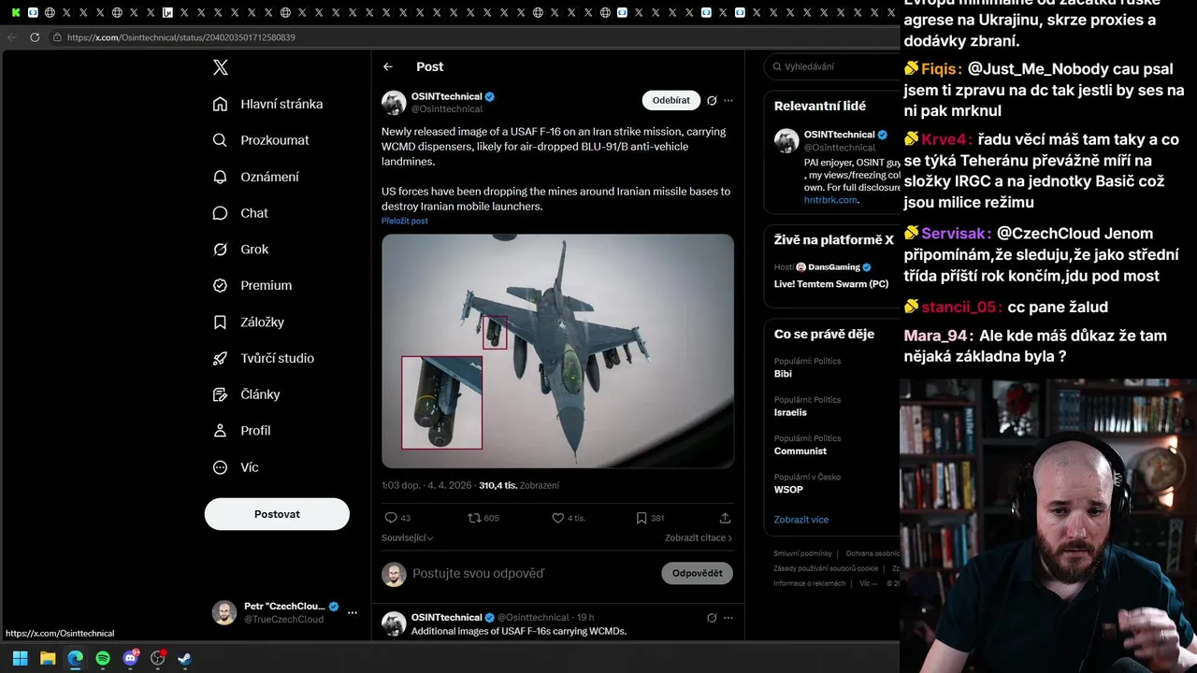This screenshot has width=1197, height=673.
Task: Click hntrbrk.com link in Relevantní lidé bio
Action: click(830, 200)
